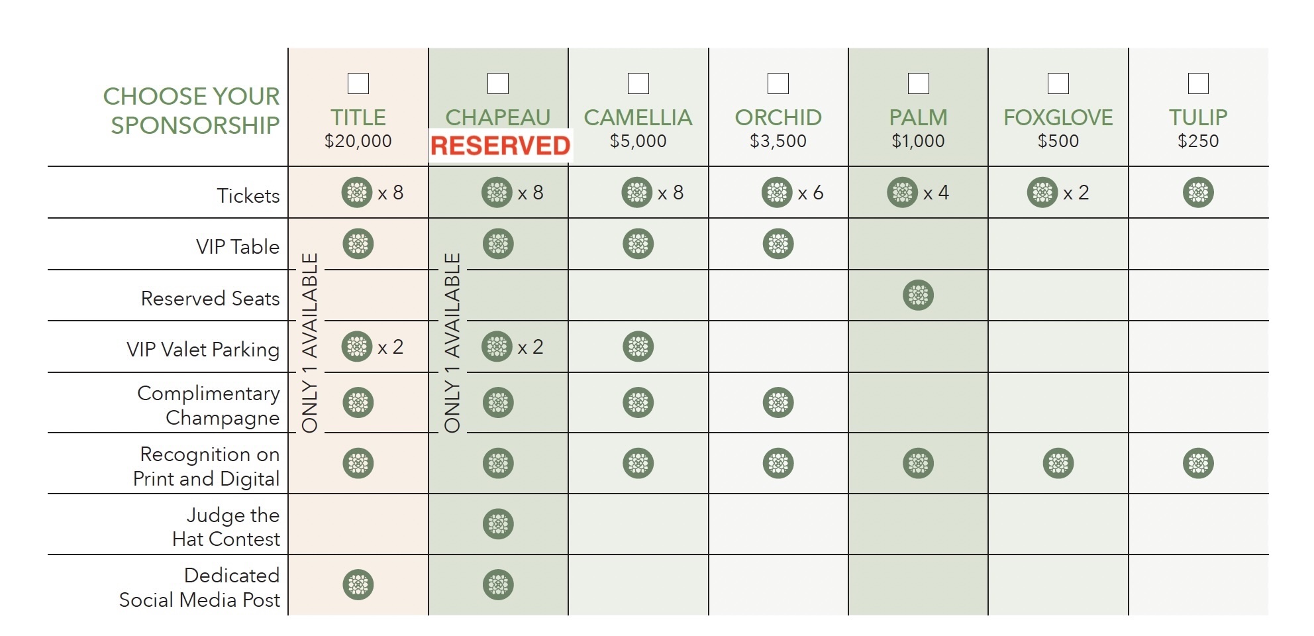
Task: Select the FOXGLOVE $500 checkbox
Action: [x=1058, y=83]
